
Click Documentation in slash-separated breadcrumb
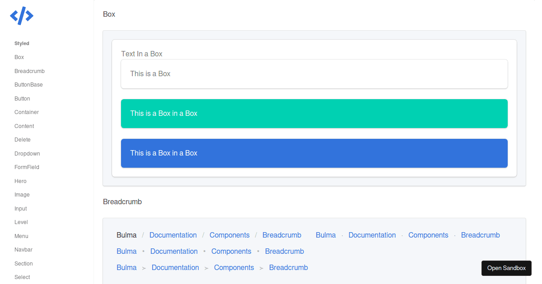point(173,235)
